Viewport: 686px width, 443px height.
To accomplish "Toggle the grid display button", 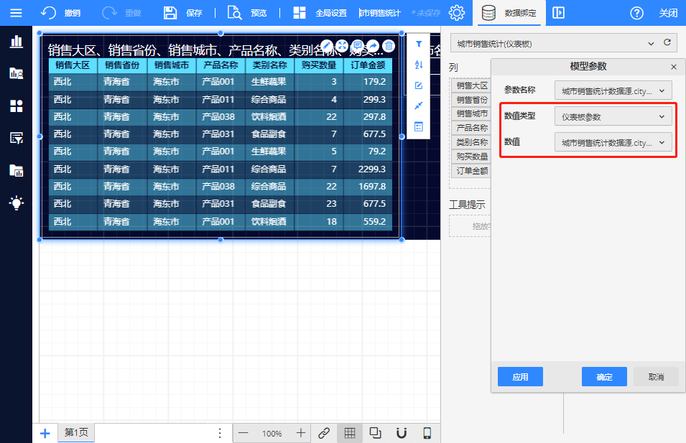I will [349, 433].
